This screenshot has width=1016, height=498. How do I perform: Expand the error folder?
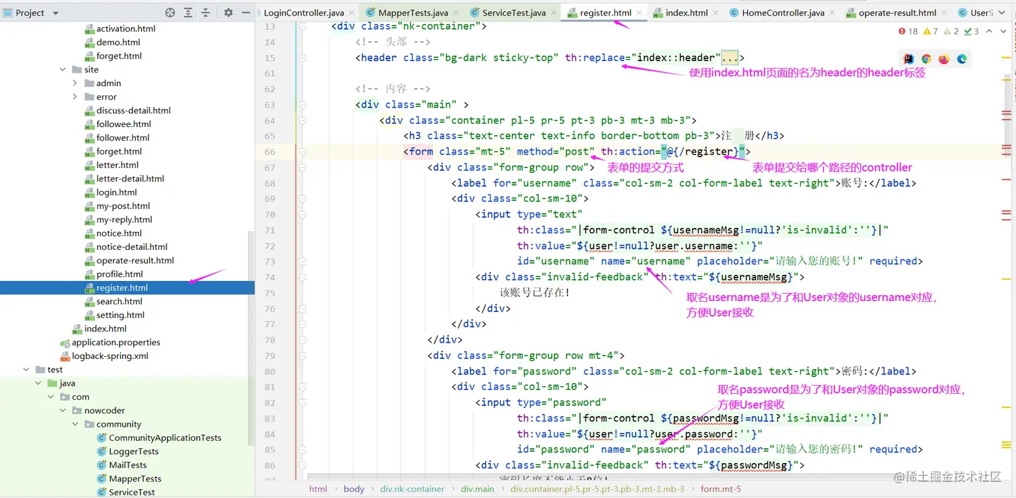pyautogui.click(x=75, y=97)
